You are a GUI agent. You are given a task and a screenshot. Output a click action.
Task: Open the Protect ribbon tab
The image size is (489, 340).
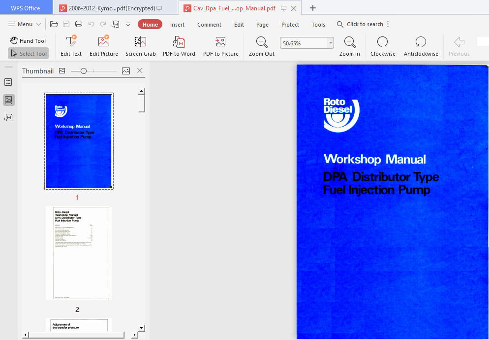click(290, 24)
